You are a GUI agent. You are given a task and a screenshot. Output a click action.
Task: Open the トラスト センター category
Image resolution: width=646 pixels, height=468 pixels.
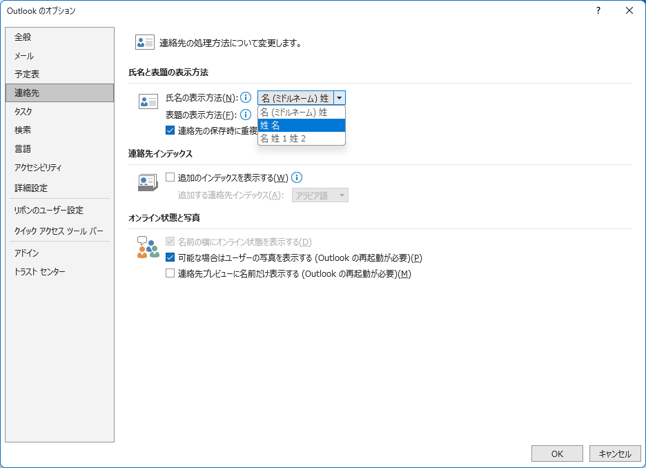[x=60, y=271]
